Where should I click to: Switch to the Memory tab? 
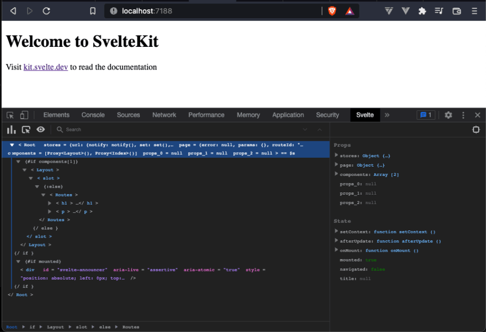(x=249, y=115)
